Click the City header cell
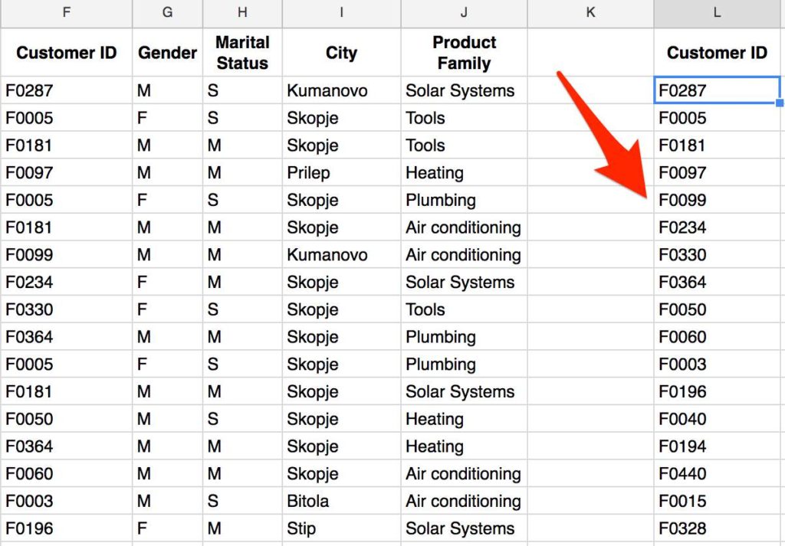Screen dimensions: 785x546 pyautogui.click(x=340, y=52)
